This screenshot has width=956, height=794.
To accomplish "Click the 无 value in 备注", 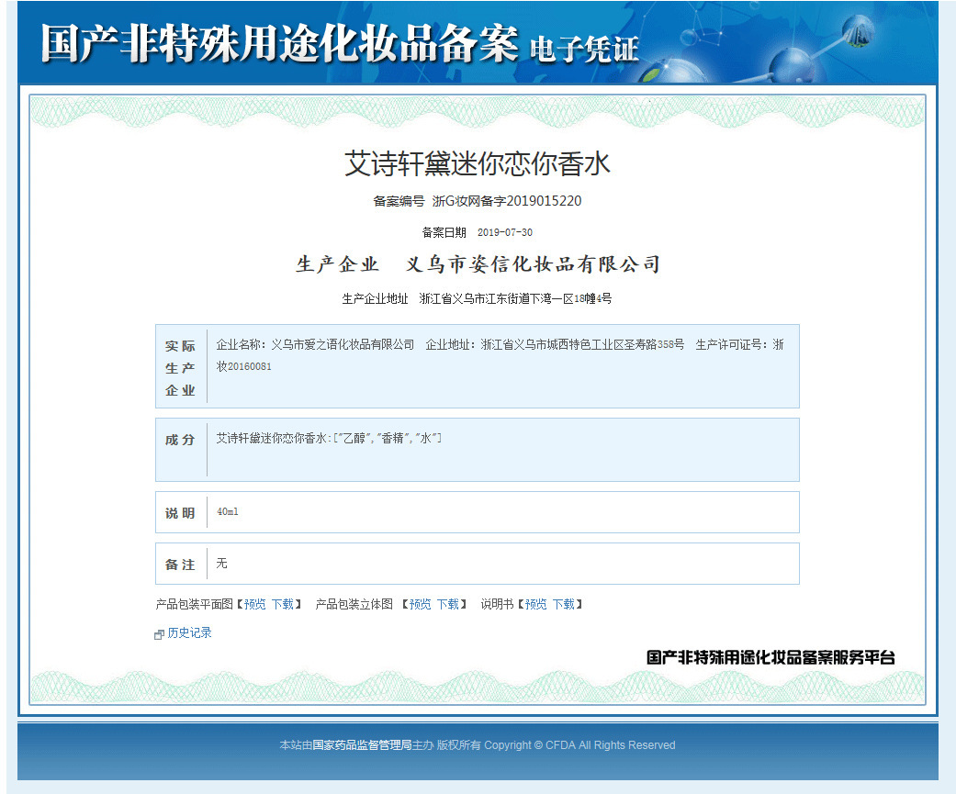I will click(x=222, y=563).
